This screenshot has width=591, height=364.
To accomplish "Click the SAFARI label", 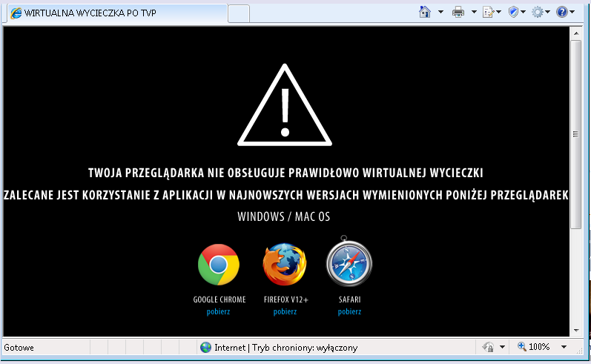I will 349,300.
